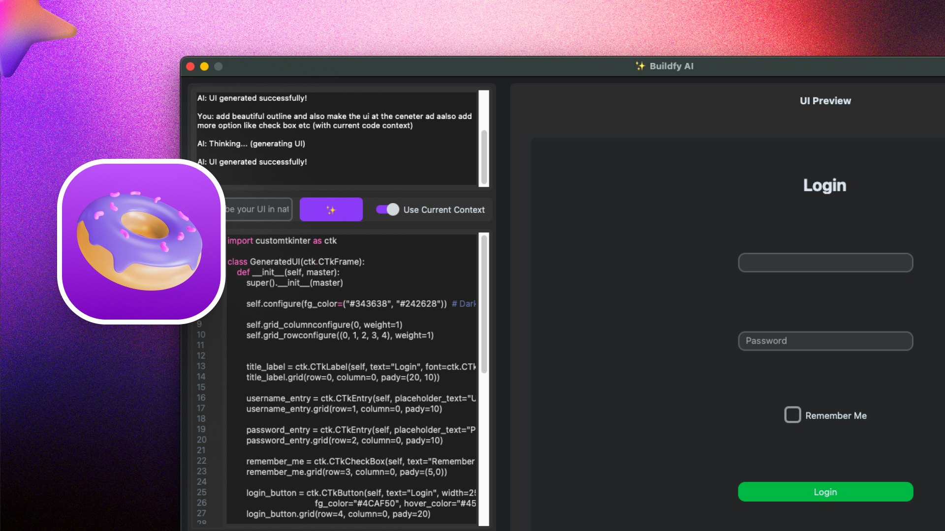Click the UI Preview heading
This screenshot has width=945, height=531.
pyautogui.click(x=825, y=101)
